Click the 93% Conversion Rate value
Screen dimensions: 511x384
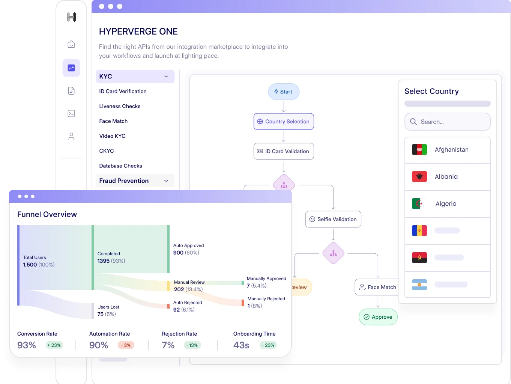27,345
